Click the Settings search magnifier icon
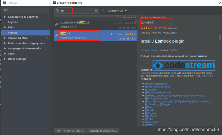This screenshot has width=222, height=135. pos(6,10)
